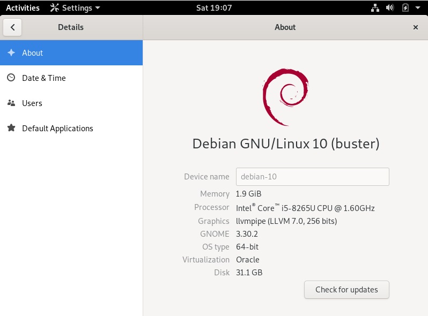Click the Disk label
The width and height of the screenshot is (428, 316).
tap(222, 273)
